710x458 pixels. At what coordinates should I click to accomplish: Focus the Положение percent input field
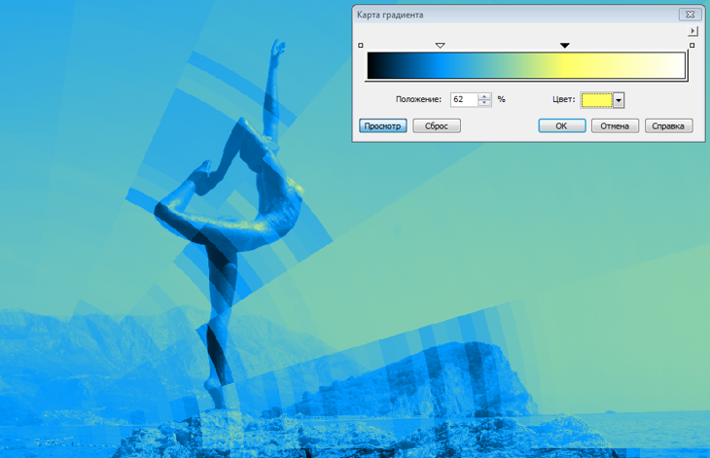464,99
